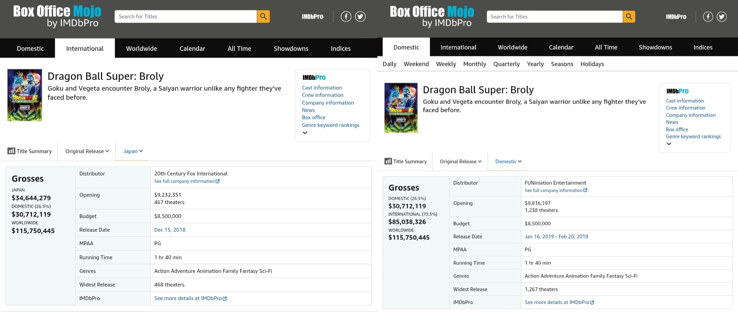This screenshot has width=738, height=312.
Task: Open Twitter icon in the right page header
Action: point(722,16)
